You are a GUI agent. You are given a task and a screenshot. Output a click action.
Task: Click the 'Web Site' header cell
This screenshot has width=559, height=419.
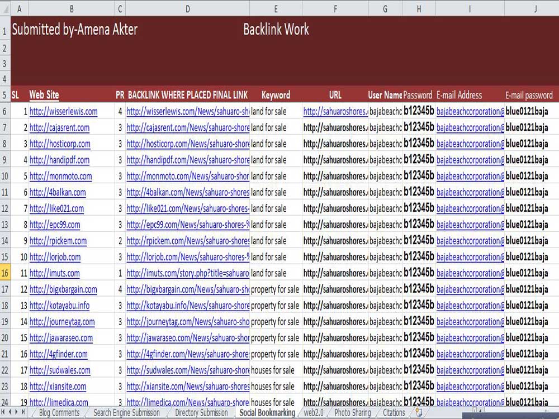click(44, 95)
